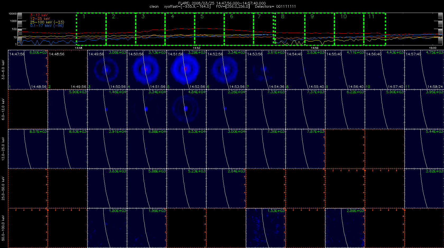Click the yellow 25-100 keV (-23) legend entry
Viewport: 444px width, 248px height.
point(47,22)
